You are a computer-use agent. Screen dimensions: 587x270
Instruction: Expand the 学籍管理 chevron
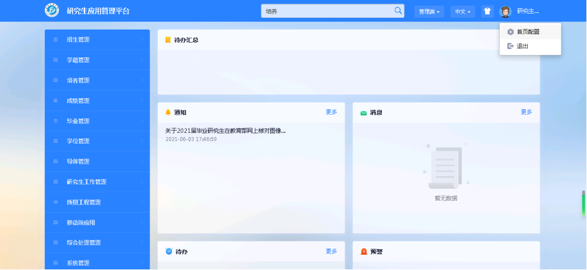[142, 60]
